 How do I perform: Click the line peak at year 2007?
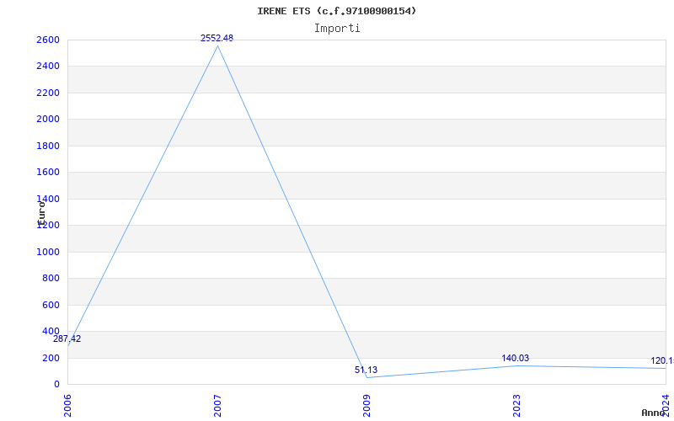click(217, 46)
